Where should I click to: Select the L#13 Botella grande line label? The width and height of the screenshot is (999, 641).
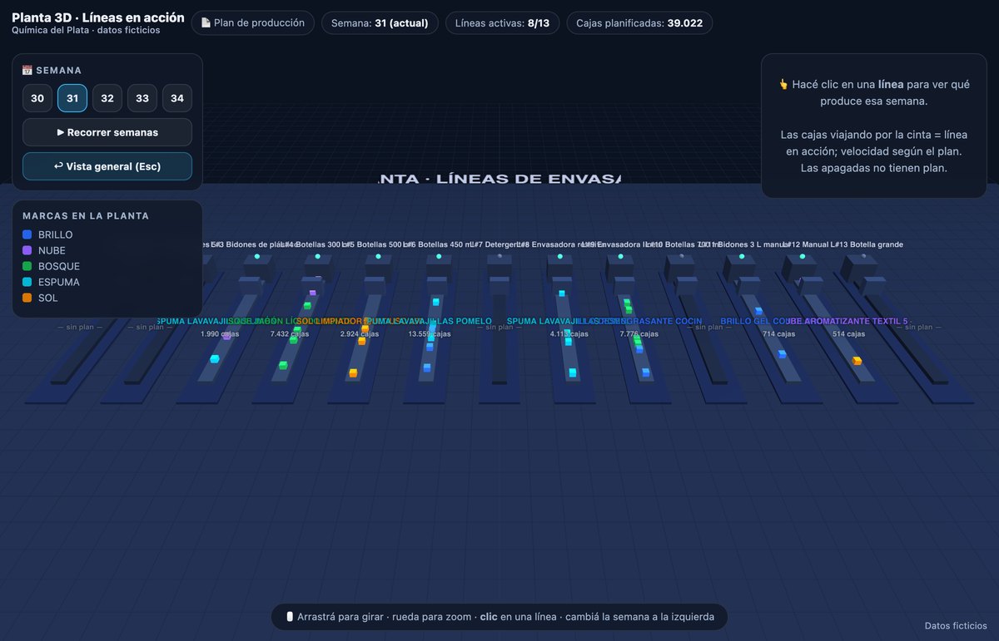(x=867, y=244)
